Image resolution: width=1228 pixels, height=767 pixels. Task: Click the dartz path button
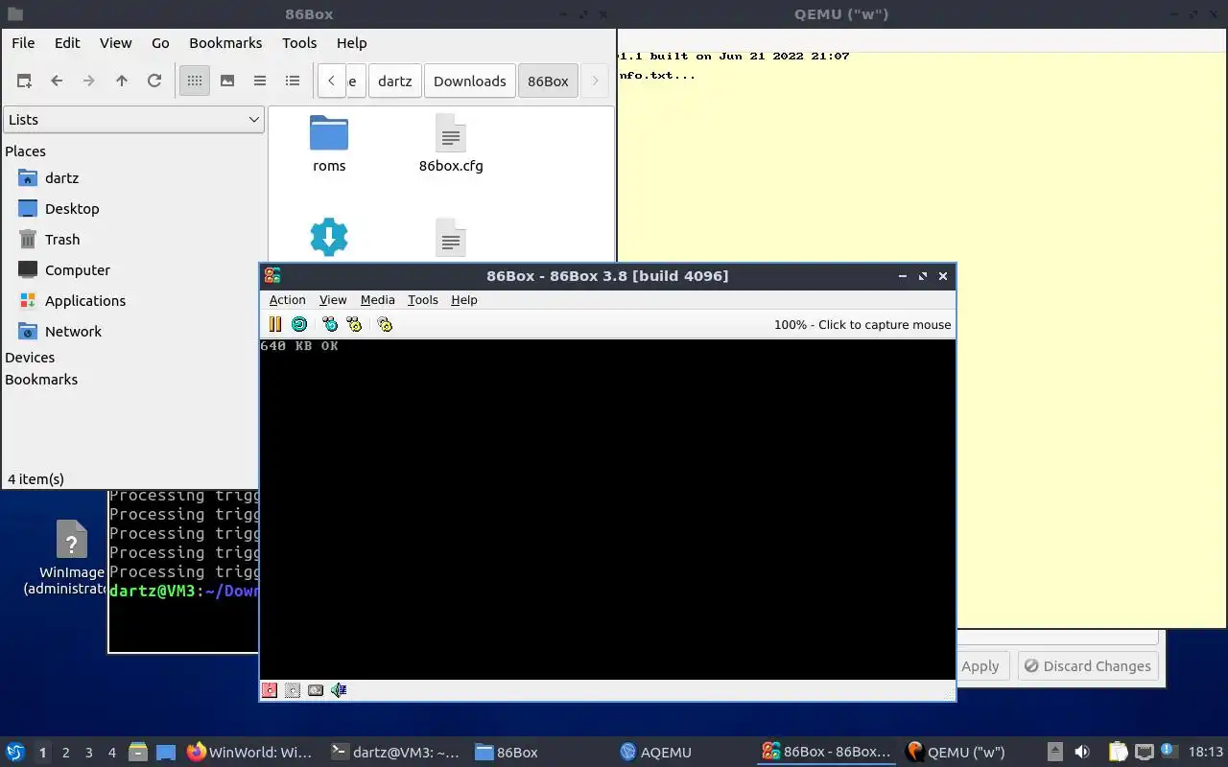(x=395, y=81)
